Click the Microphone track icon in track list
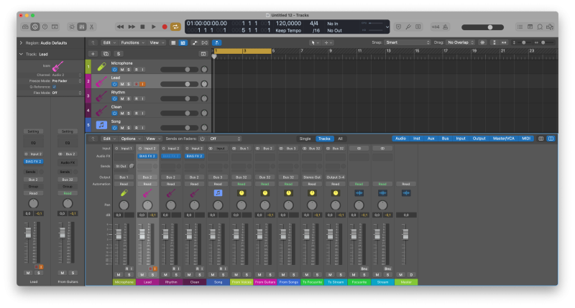The height and width of the screenshot is (308, 575). click(x=102, y=67)
